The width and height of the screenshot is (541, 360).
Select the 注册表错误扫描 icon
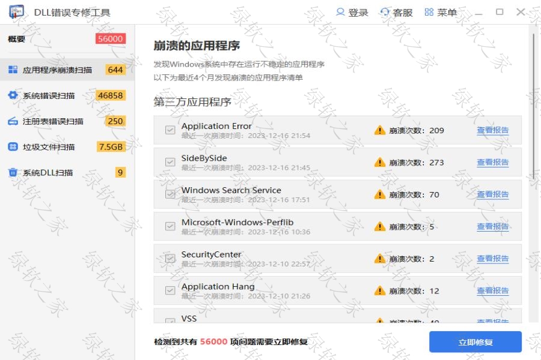[x=13, y=121]
